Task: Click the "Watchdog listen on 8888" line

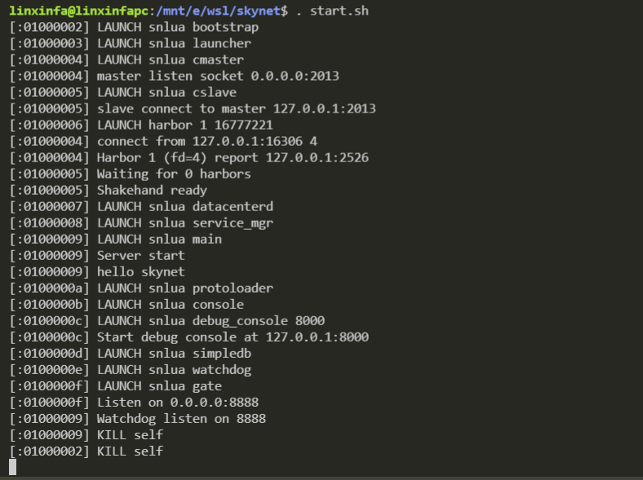Action: (x=181, y=418)
